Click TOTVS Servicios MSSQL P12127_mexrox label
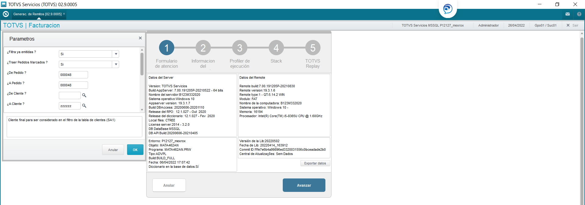The image size is (585, 205). pos(433,25)
